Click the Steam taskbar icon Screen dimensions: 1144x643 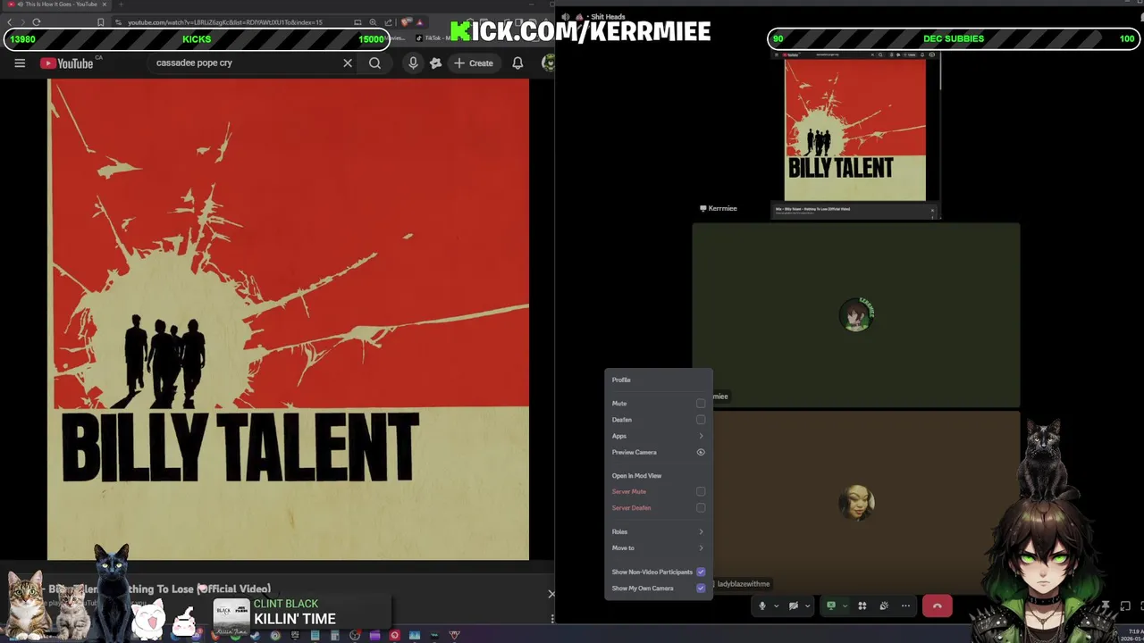[255, 635]
